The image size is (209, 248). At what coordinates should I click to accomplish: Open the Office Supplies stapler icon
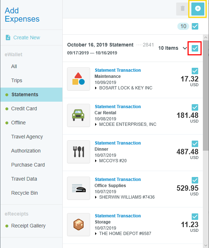[79, 188]
